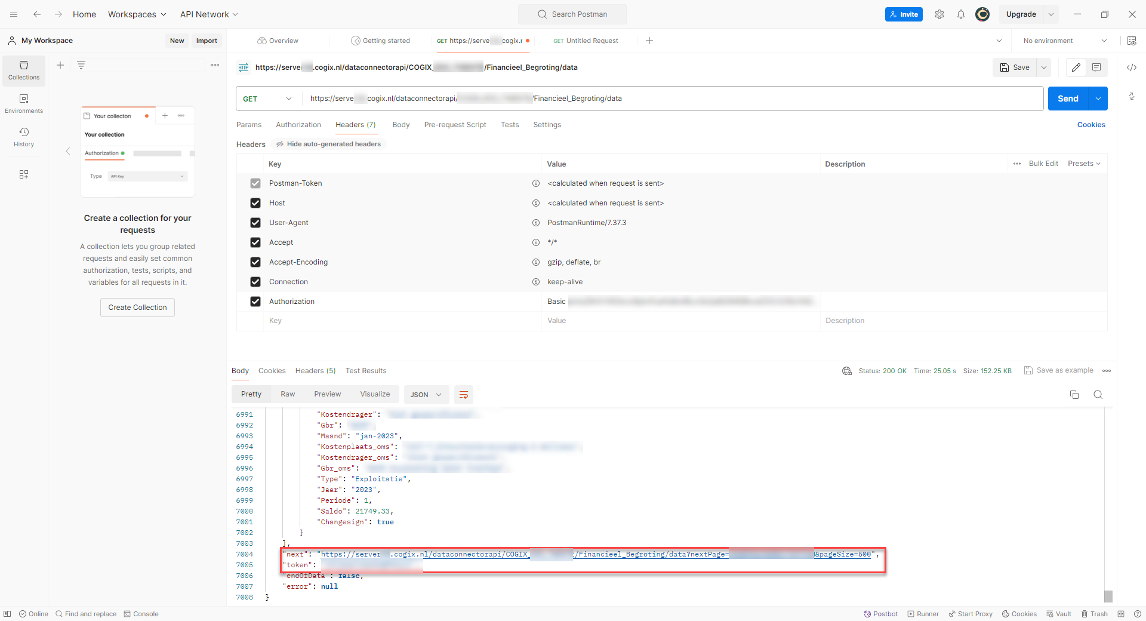Click the Create Collection button

click(137, 308)
